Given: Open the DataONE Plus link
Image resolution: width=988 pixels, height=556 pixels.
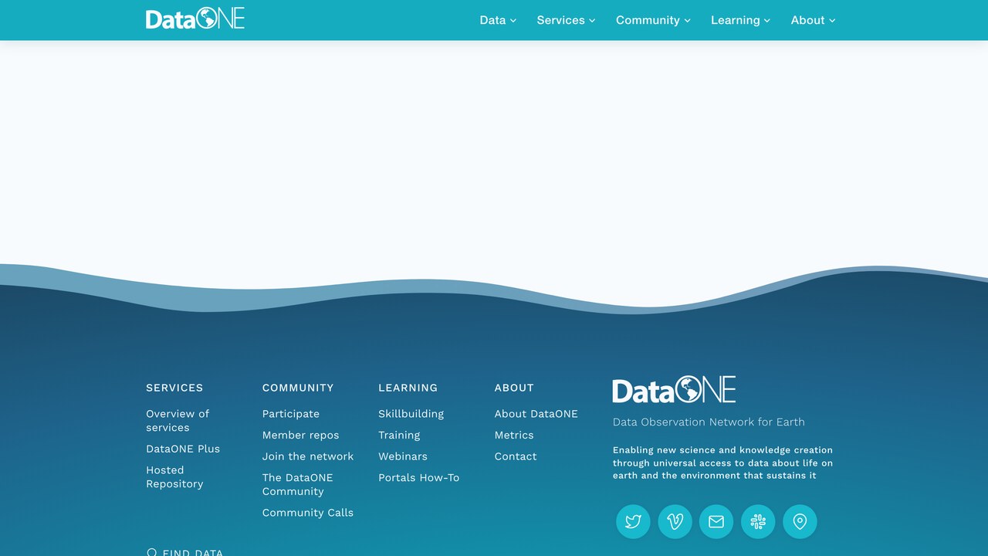Looking at the screenshot, I should click(x=183, y=449).
